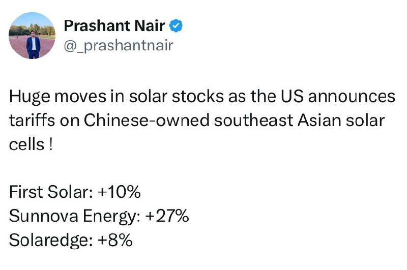Click the 'Solaredge: +8%' line
This screenshot has height=270, width=407.
71,240
